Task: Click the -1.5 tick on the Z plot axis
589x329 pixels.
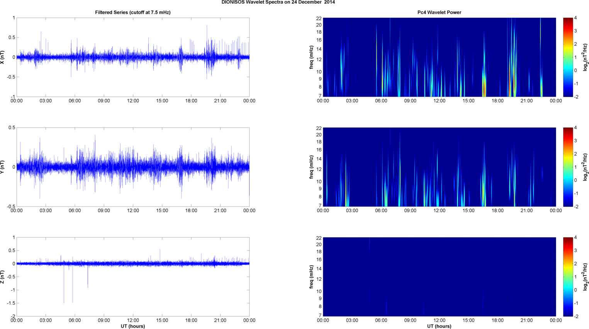Action: point(11,303)
